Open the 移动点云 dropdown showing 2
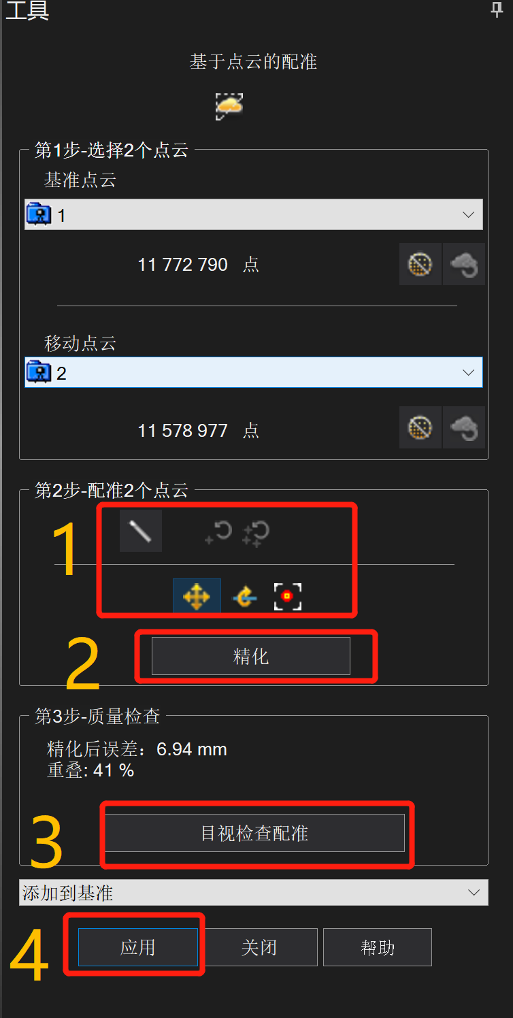 click(254, 372)
